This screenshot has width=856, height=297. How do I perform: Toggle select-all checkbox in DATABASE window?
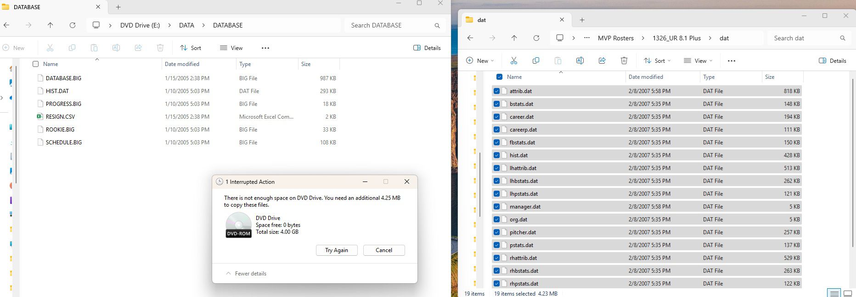[x=35, y=64]
